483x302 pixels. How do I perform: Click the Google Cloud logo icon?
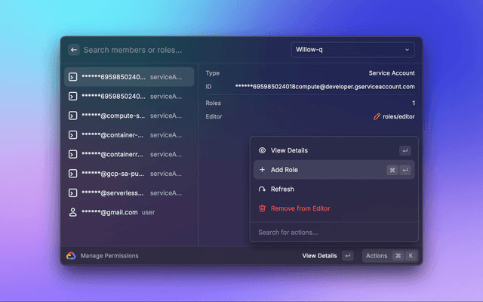[x=71, y=256]
